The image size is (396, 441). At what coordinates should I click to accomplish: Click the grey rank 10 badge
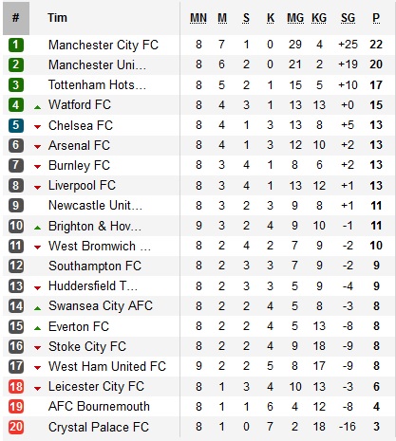coord(16,226)
